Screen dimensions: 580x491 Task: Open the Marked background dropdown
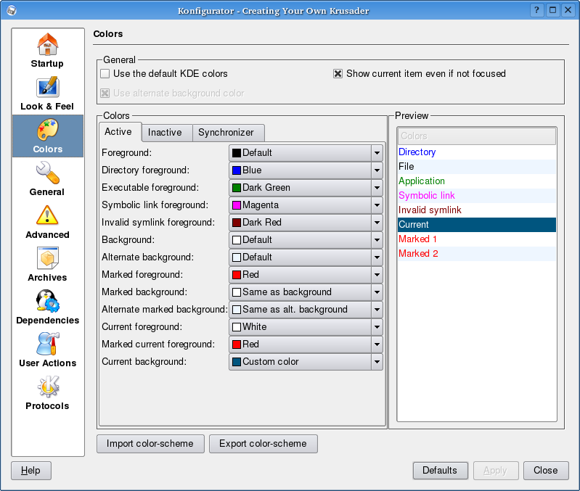tap(306, 292)
